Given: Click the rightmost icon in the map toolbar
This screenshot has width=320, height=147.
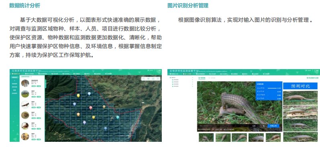Looking at the screenshot, I should coord(157,79).
